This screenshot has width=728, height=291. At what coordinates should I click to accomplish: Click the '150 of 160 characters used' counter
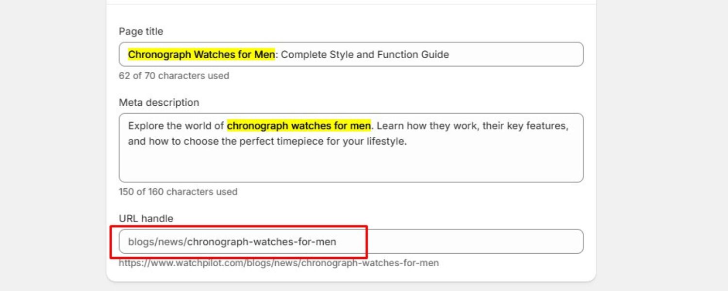178,192
